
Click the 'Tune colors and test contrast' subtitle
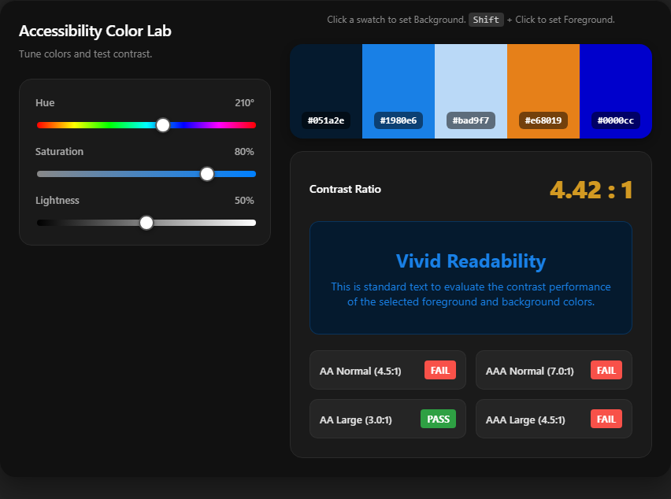[x=86, y=54]
